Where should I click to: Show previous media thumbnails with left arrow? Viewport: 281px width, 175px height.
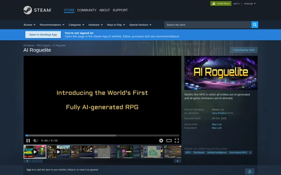[27, 161]
